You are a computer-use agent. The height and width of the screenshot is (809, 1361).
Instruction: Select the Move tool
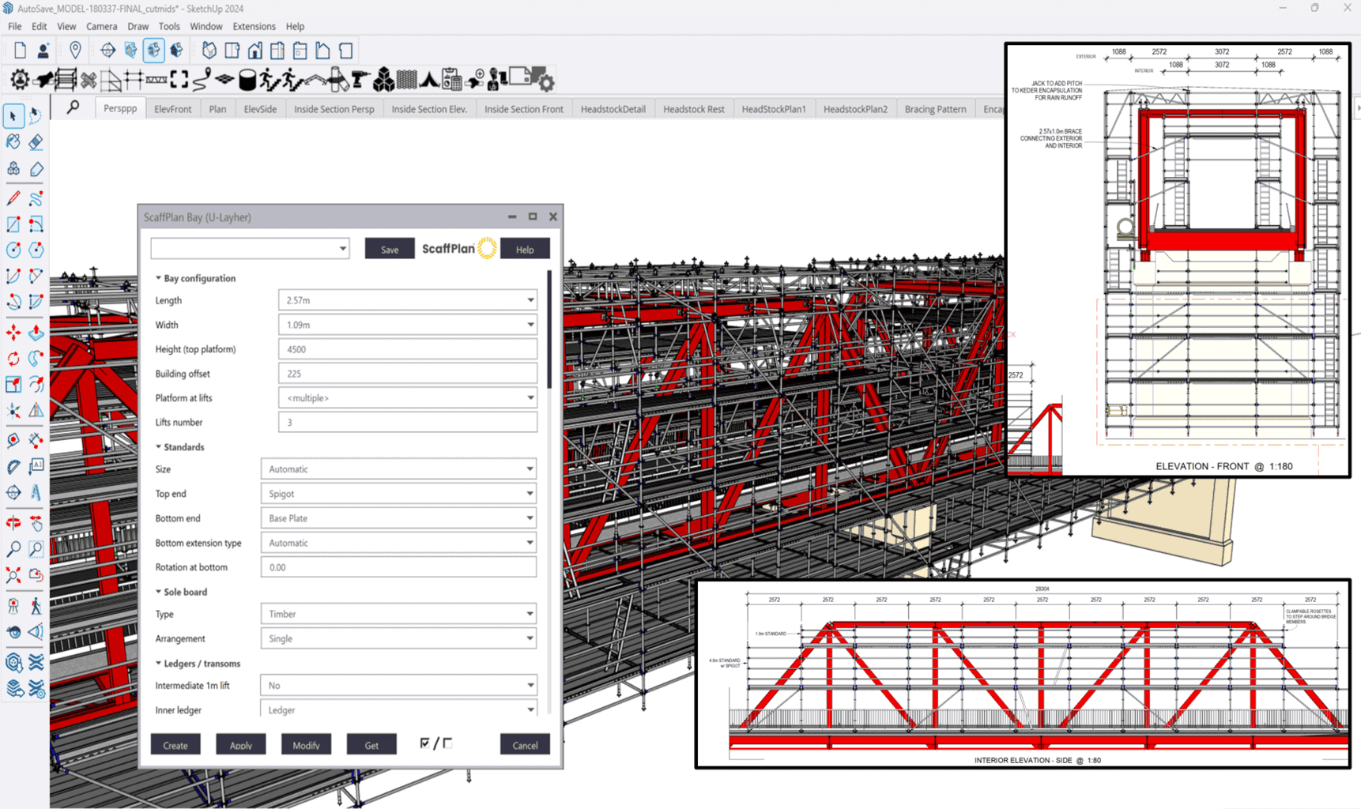[13, 333]
